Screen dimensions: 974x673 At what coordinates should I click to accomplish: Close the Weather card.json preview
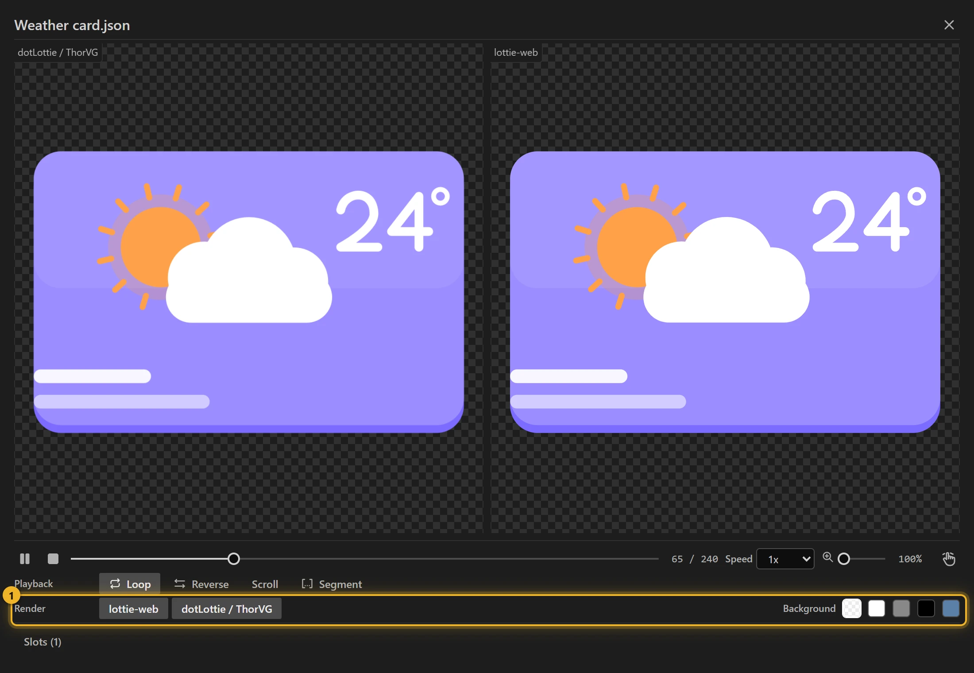click(949, 25)
